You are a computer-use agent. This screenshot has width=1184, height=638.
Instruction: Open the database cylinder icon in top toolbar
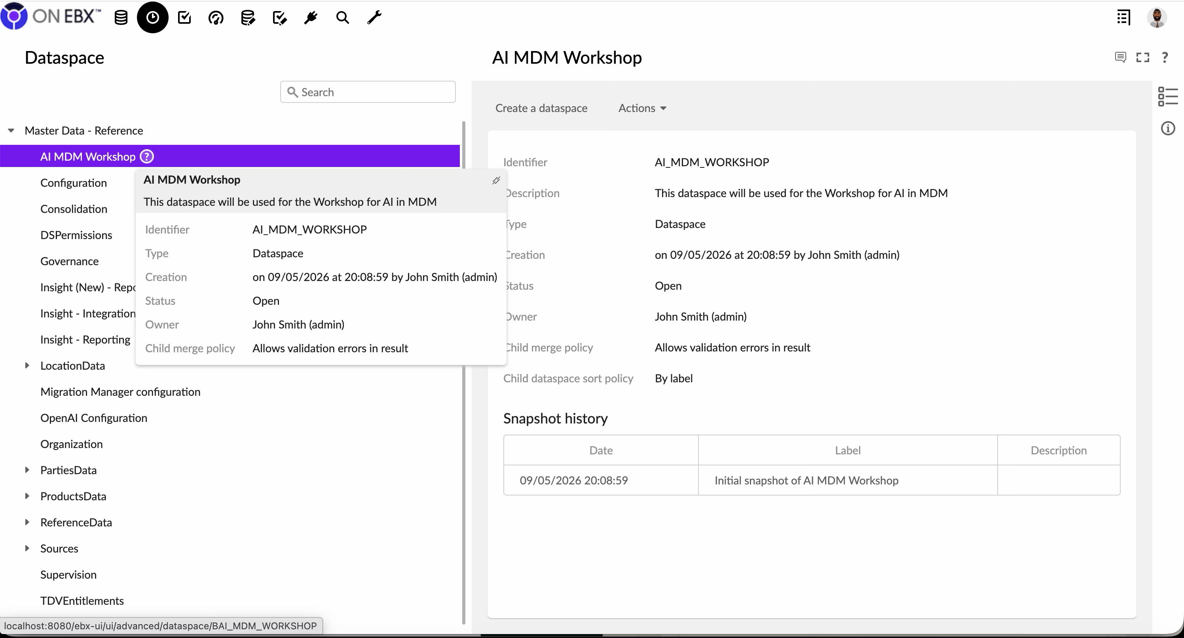tap(121, 17)
